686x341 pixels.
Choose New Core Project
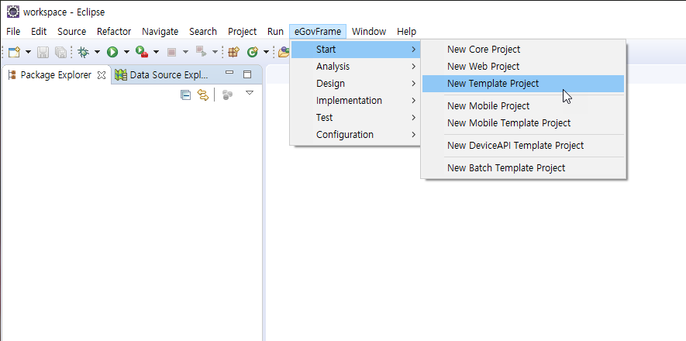(523, 50)
